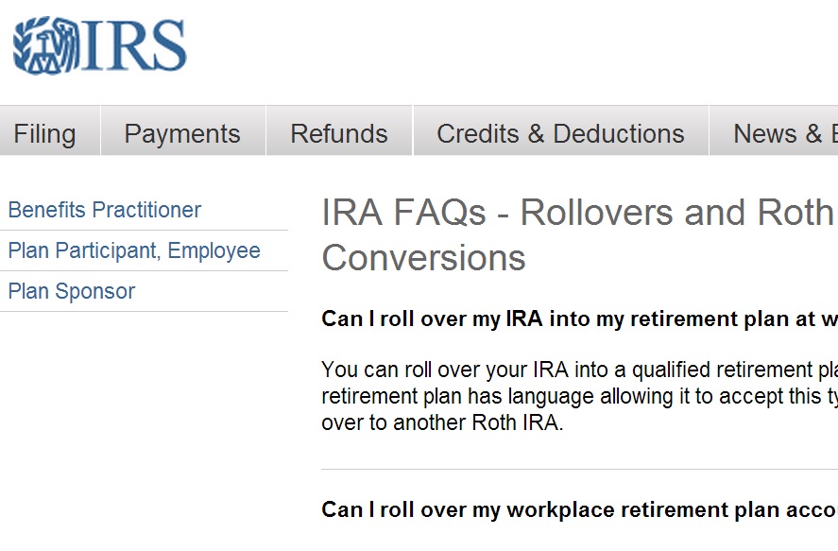Click the workplace retirement plan question heading
This screenshot has width=838, height=551.
coord(579,509)
